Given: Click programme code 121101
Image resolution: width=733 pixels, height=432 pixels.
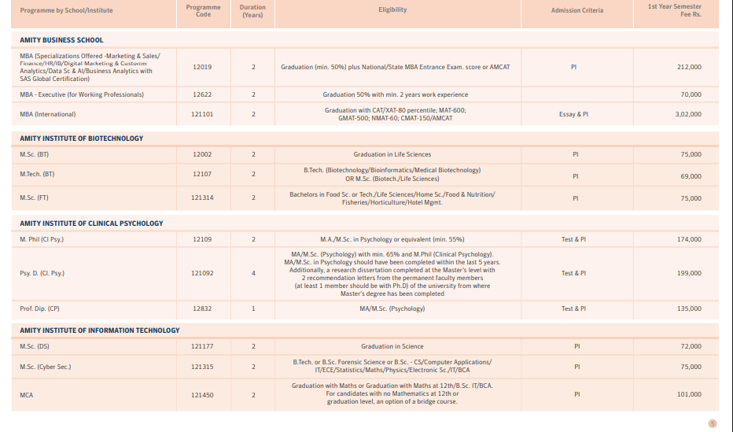Looking at the screenshot, I should tap(202, 114).
